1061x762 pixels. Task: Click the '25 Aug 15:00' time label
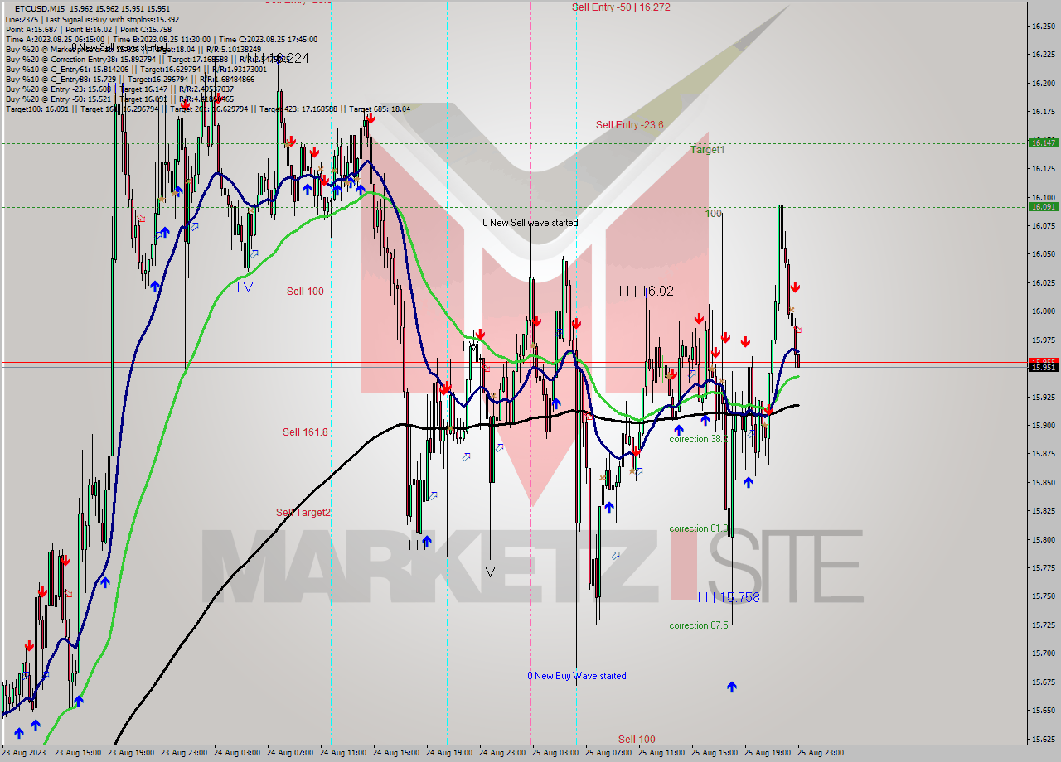(713, 753)
